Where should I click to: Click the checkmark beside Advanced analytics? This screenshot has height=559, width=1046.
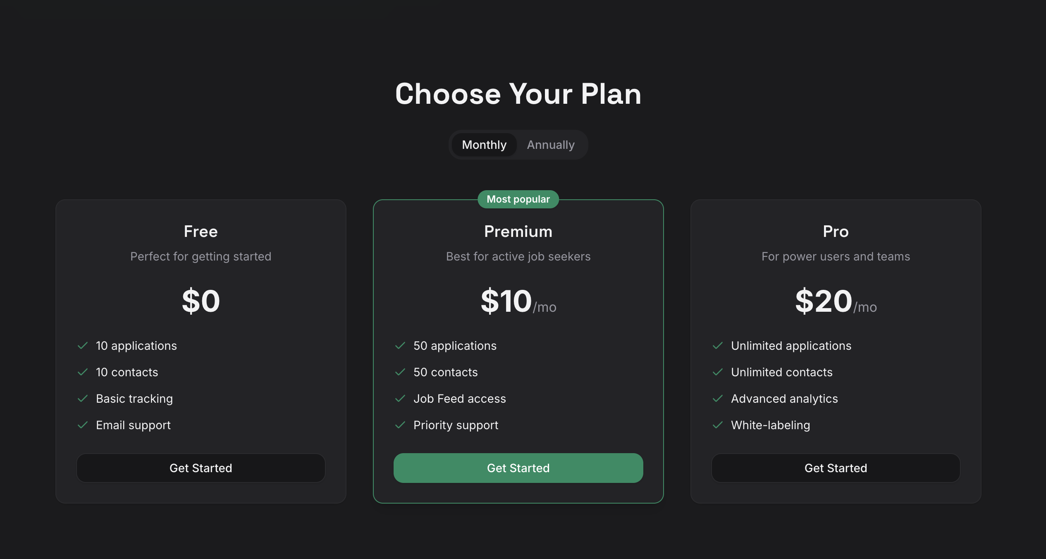point(718,399)
